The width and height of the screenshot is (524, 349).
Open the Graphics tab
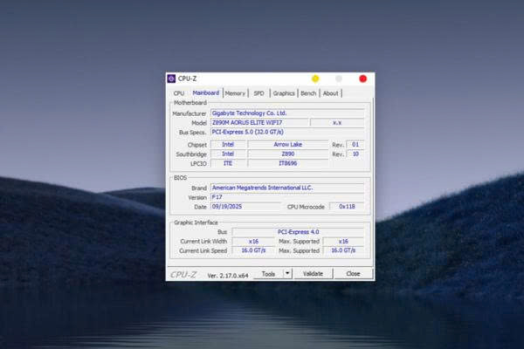point(284,93)
